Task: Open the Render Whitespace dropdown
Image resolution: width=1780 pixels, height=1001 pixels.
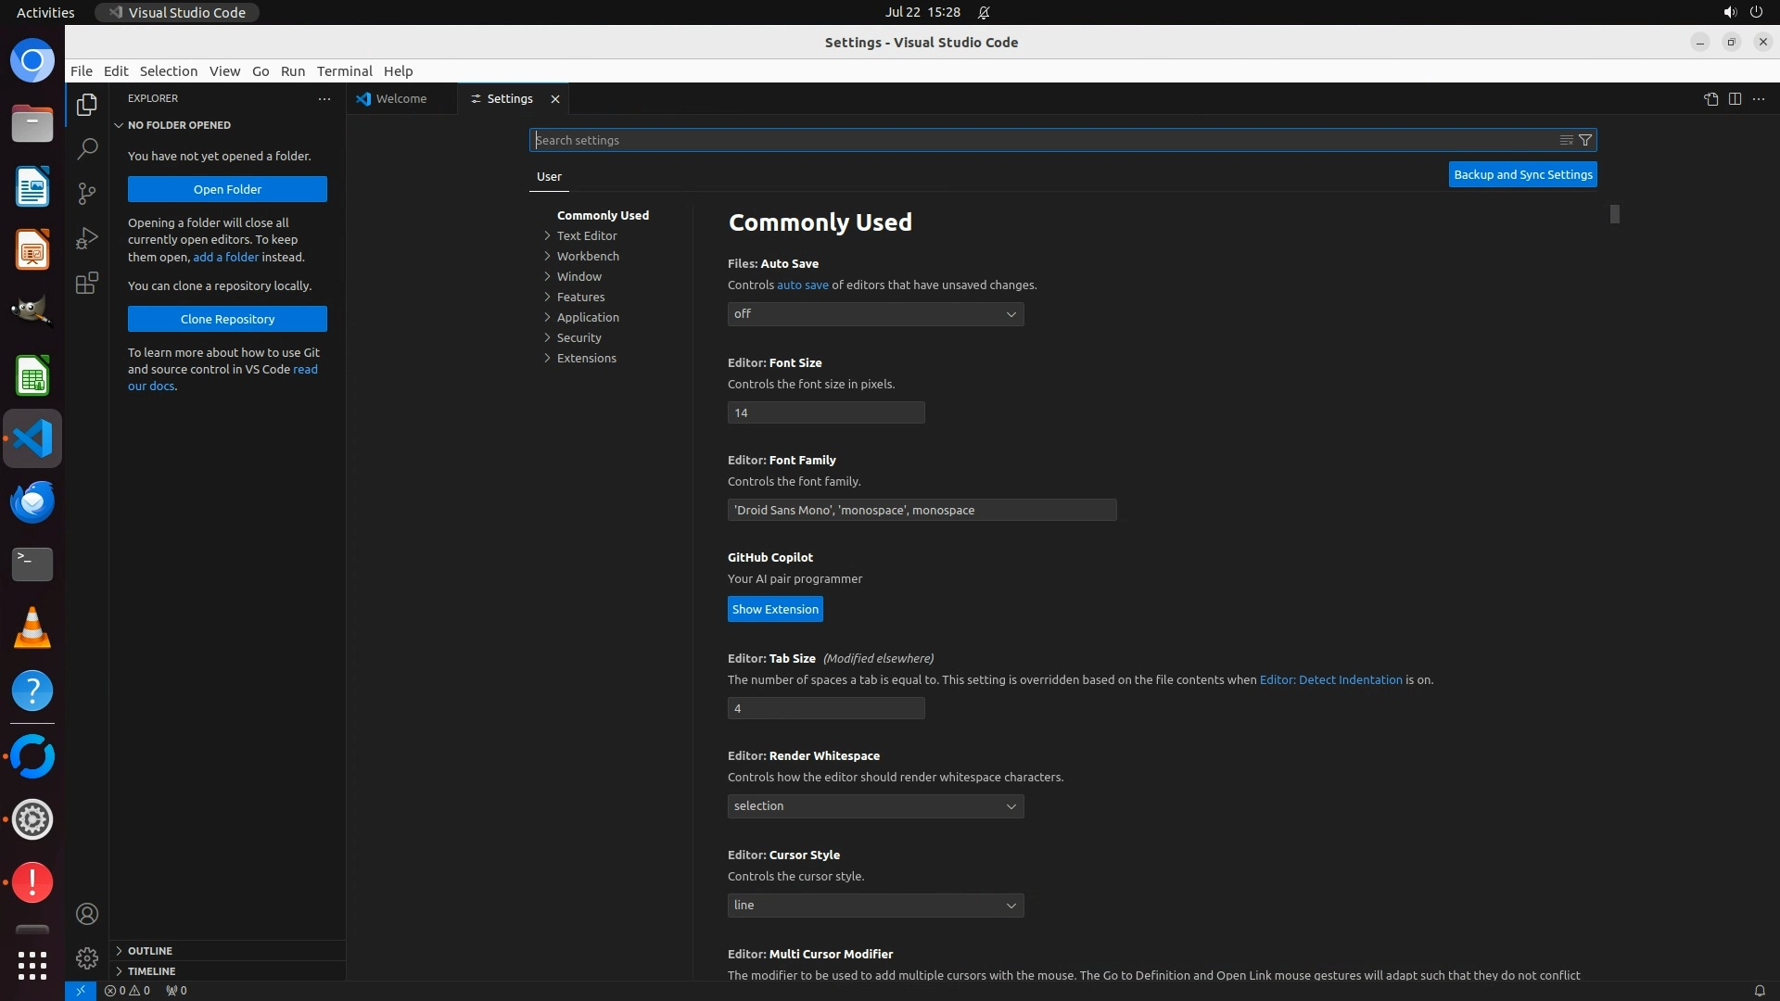Action: click(875, 806)
